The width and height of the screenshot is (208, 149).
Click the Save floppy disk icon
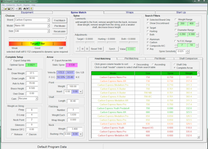9,9
